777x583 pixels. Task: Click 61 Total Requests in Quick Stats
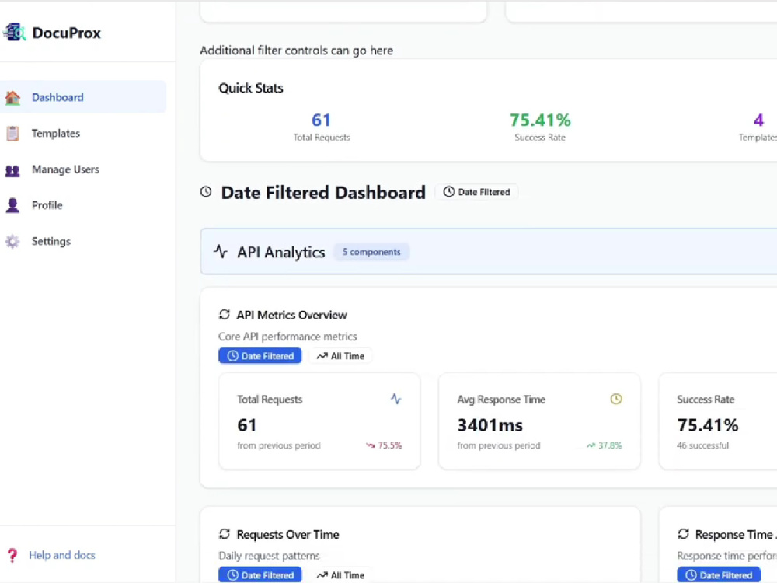pos(321,127)
